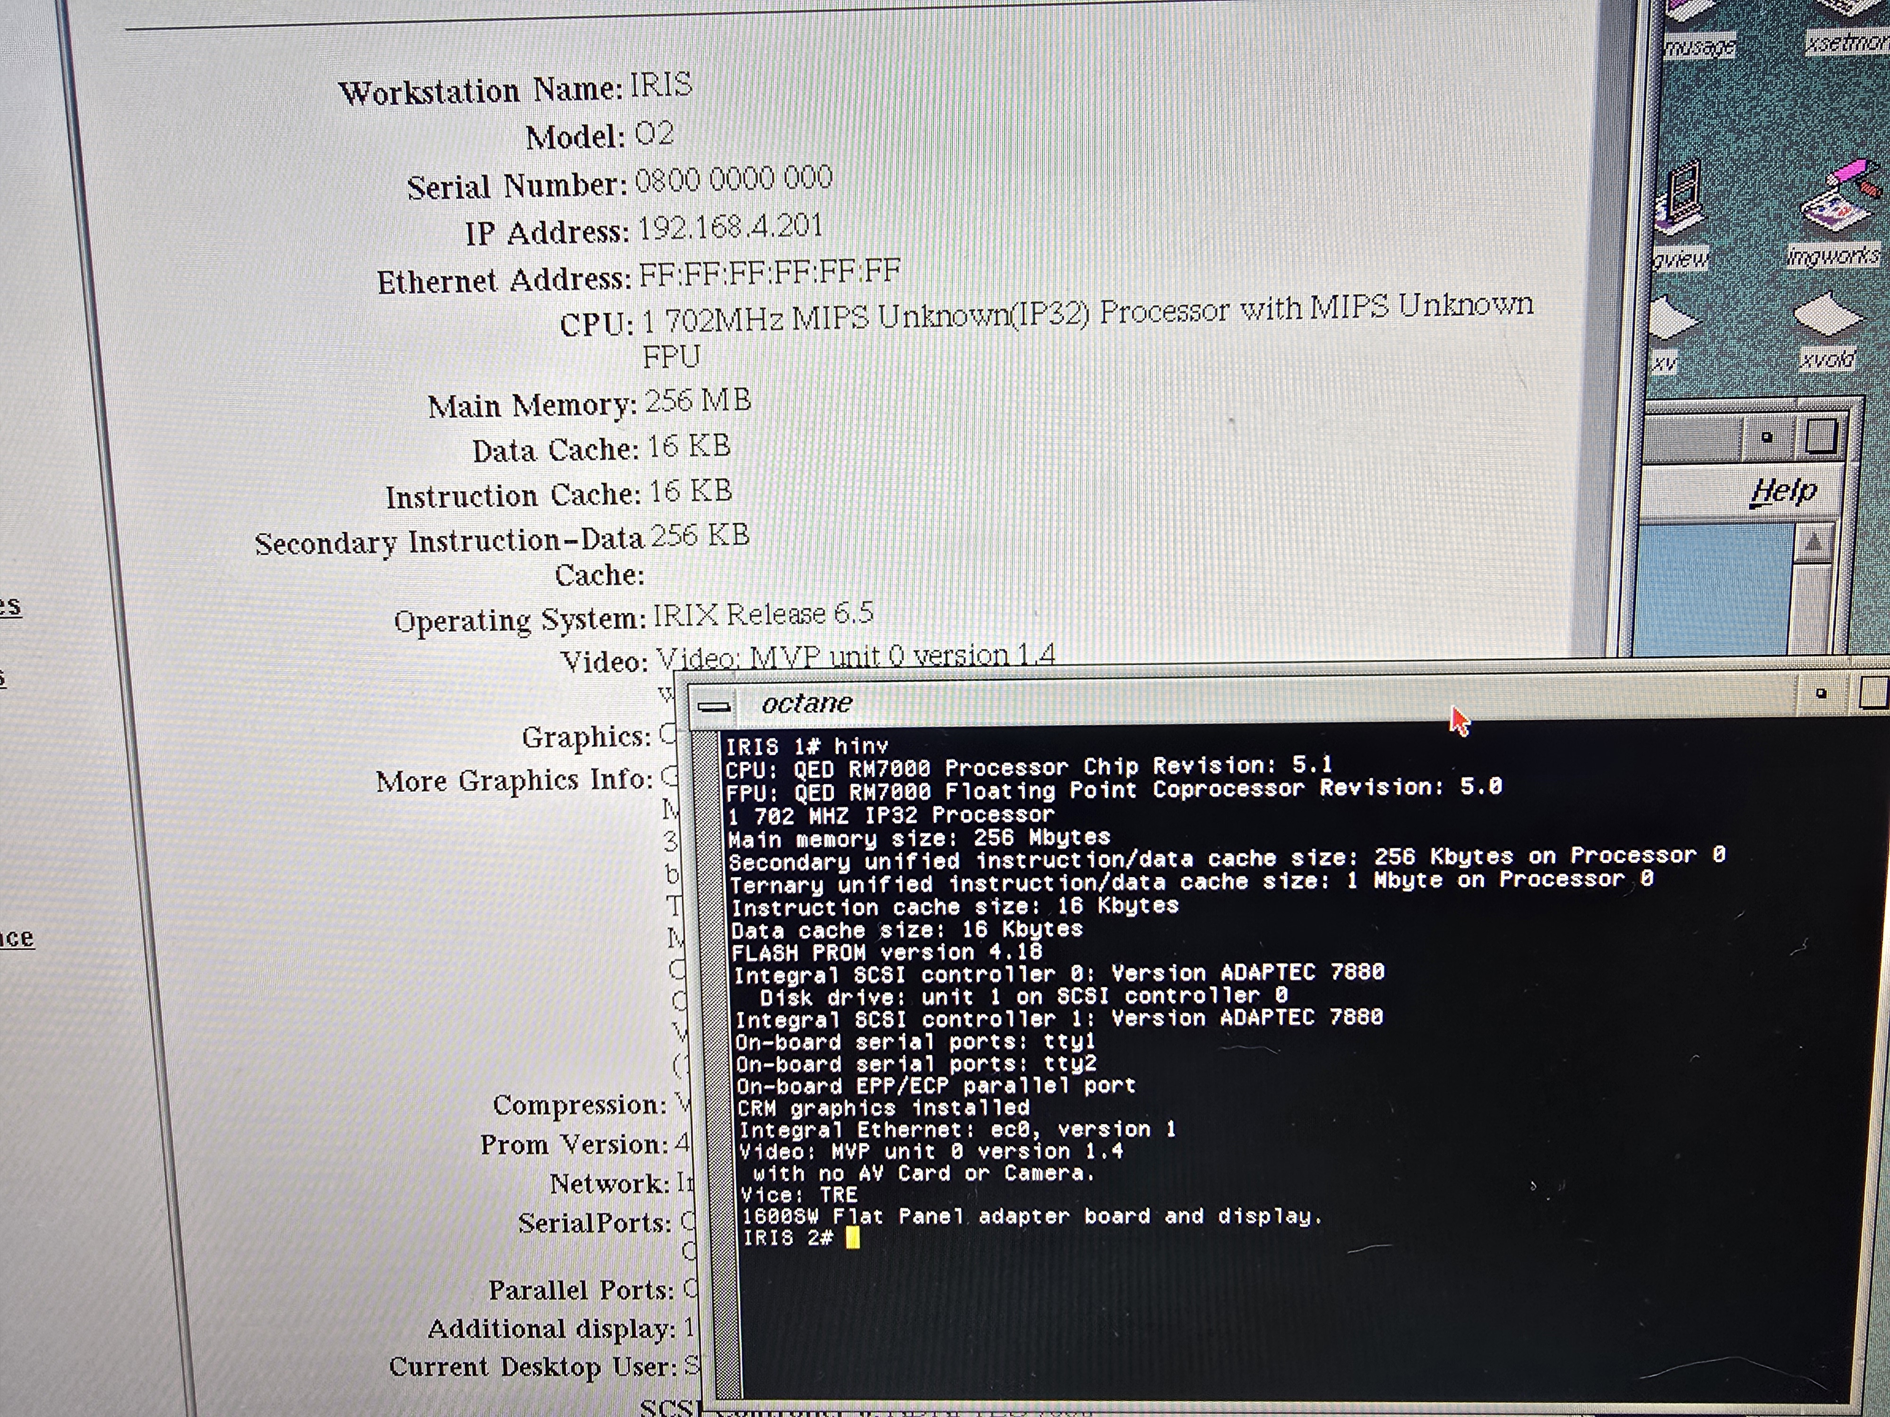The width and height of the screenshot is (1890, 1417).
Task: Follow the sidebar link ending in 'es'
Action: coord(10,606)
